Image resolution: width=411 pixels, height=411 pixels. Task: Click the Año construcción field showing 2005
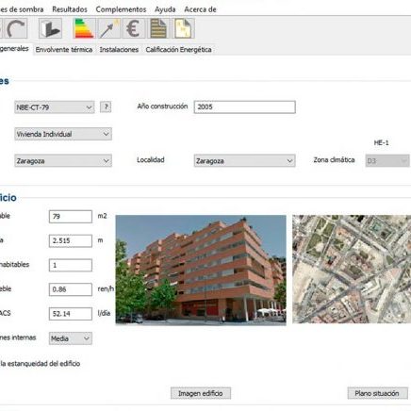pos(245,107)
